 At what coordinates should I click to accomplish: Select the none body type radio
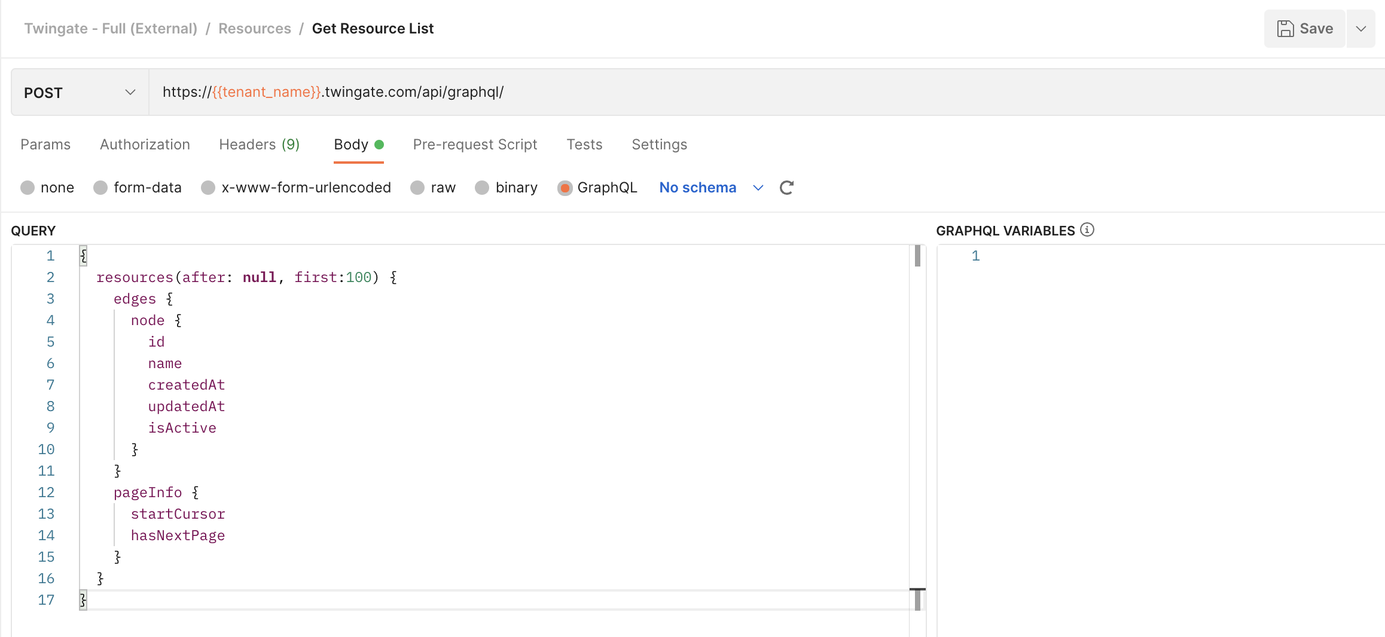click(28, 188)
